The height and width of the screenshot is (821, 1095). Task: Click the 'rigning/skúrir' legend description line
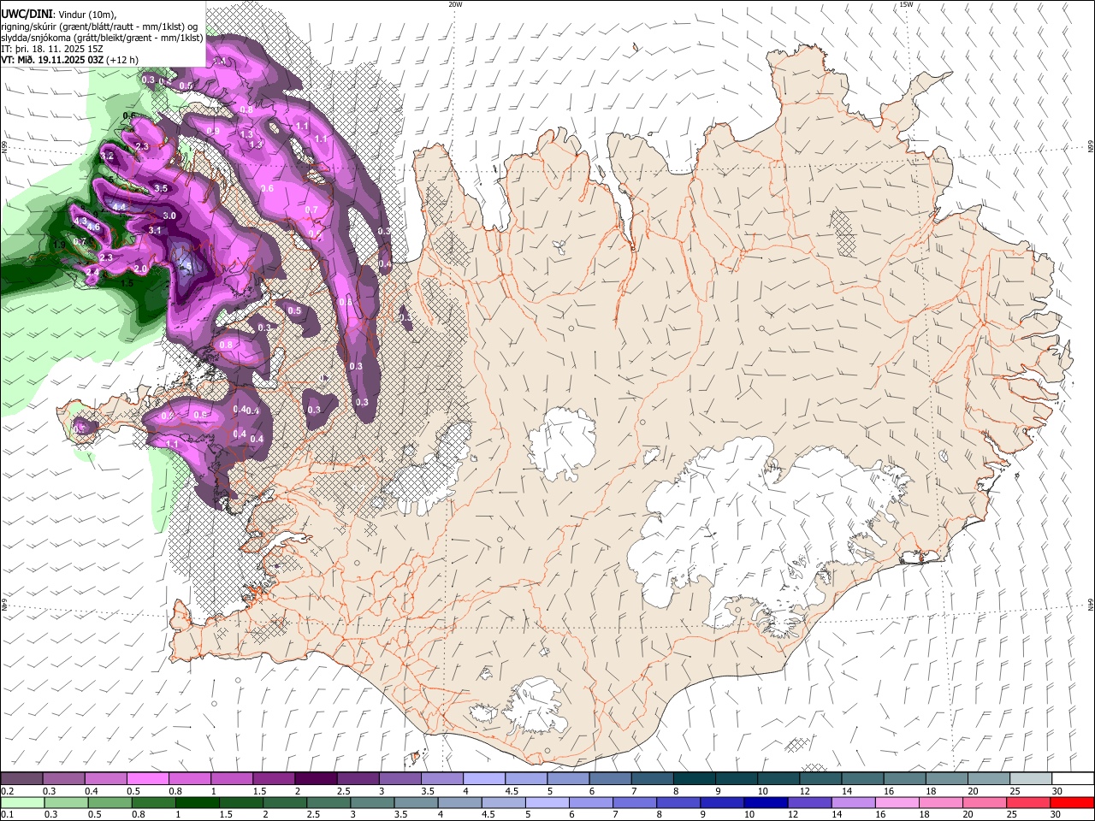tap(99, 26)
